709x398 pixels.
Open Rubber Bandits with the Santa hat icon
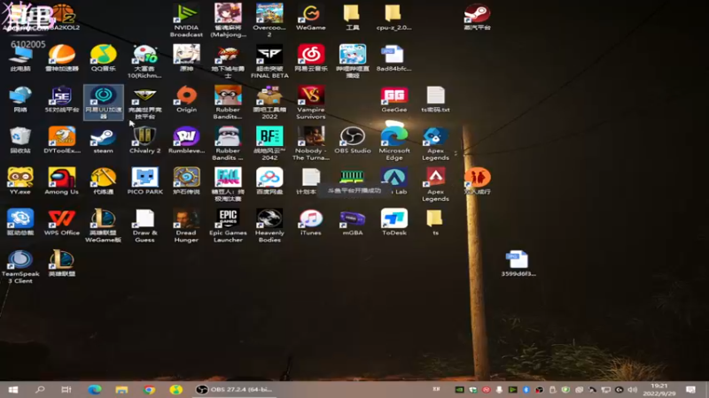[228, 143]
